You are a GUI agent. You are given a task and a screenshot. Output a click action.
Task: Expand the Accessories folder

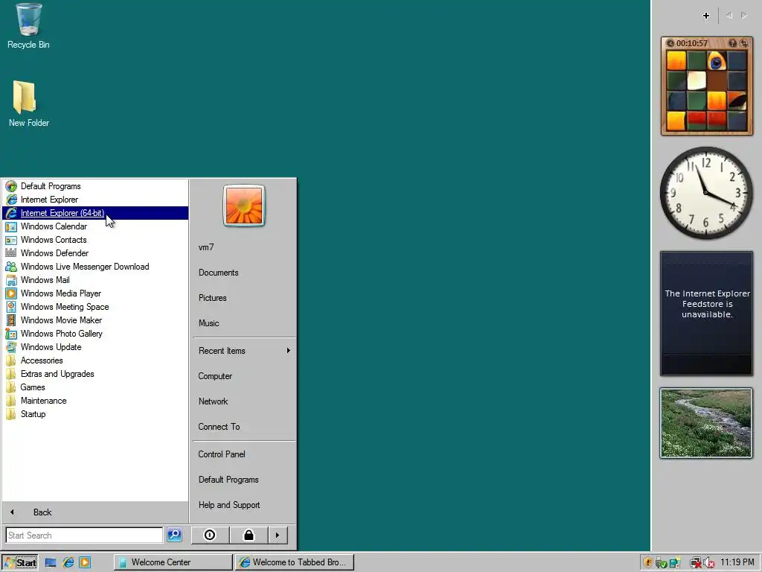[x=95, y=360]
